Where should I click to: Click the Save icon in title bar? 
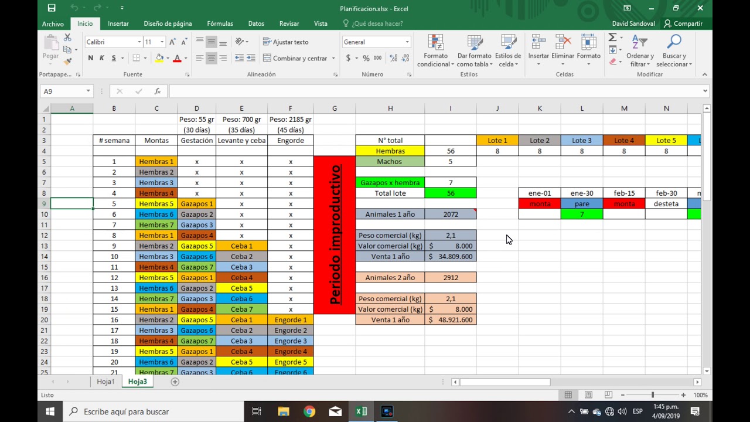(x=52, y=8)
